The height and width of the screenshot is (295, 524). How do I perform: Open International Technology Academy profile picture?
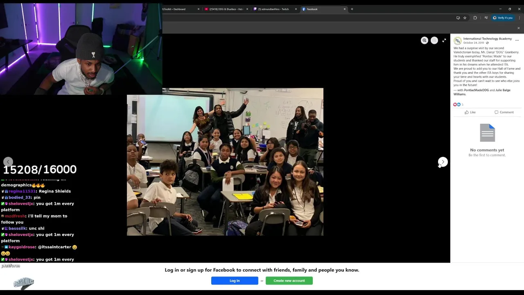(x=458, y=41)
